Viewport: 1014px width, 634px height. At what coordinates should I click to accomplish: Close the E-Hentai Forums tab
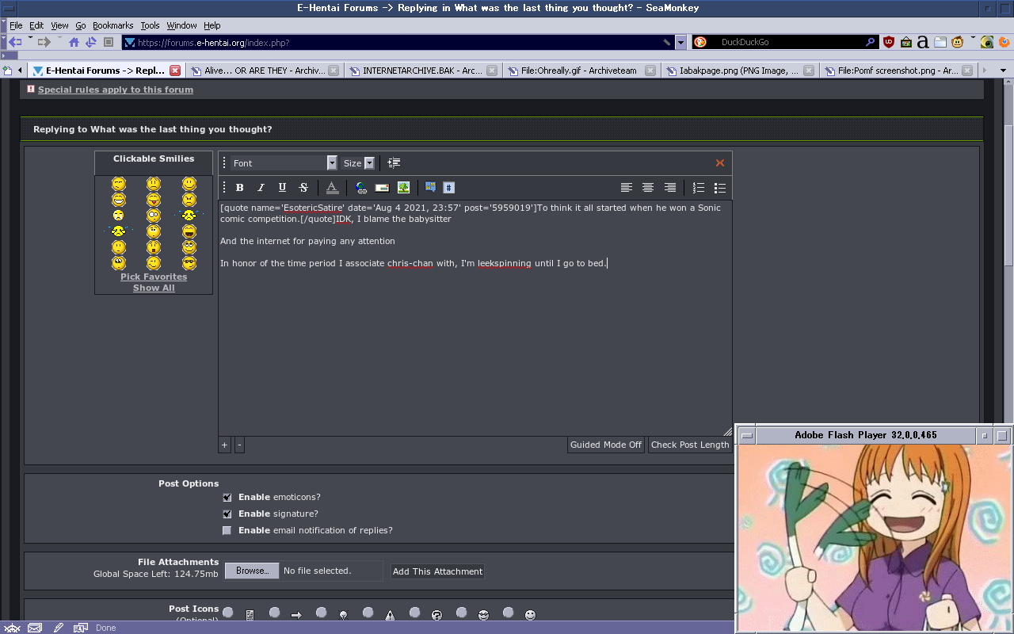click(x=175, y=71)
